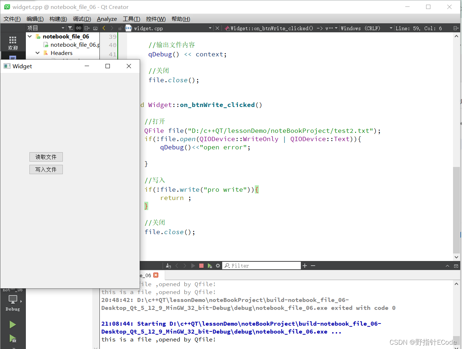
Task: Click the file.close() line at bottom of code
Action: (170, 232)
